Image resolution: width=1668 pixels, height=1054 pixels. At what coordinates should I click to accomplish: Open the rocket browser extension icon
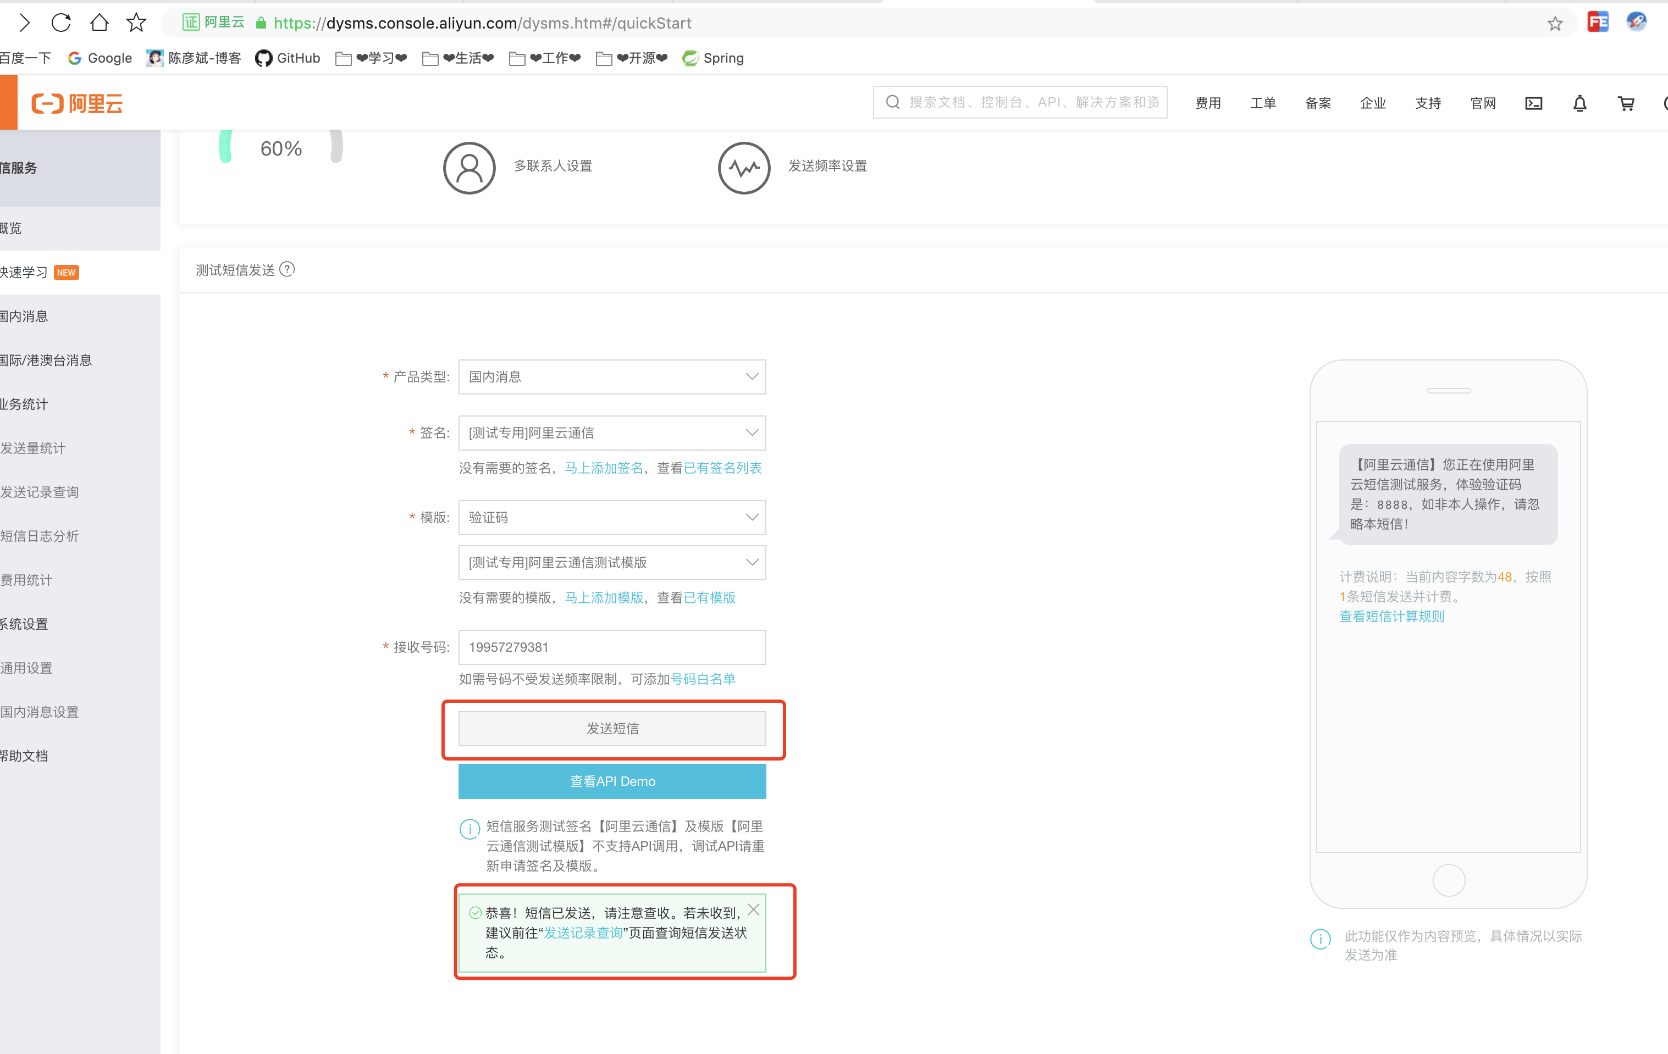pos(1637,21)
